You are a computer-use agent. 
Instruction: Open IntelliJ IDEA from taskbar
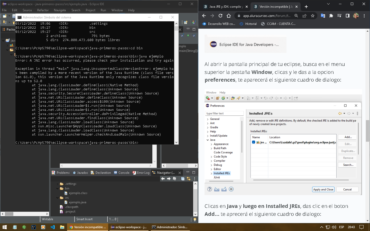[34, 227]
